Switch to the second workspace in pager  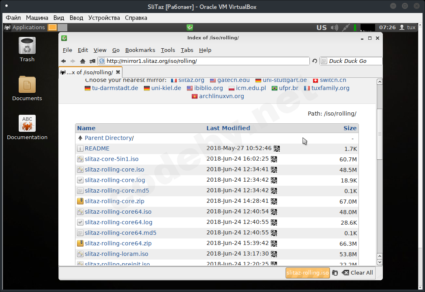62,28
